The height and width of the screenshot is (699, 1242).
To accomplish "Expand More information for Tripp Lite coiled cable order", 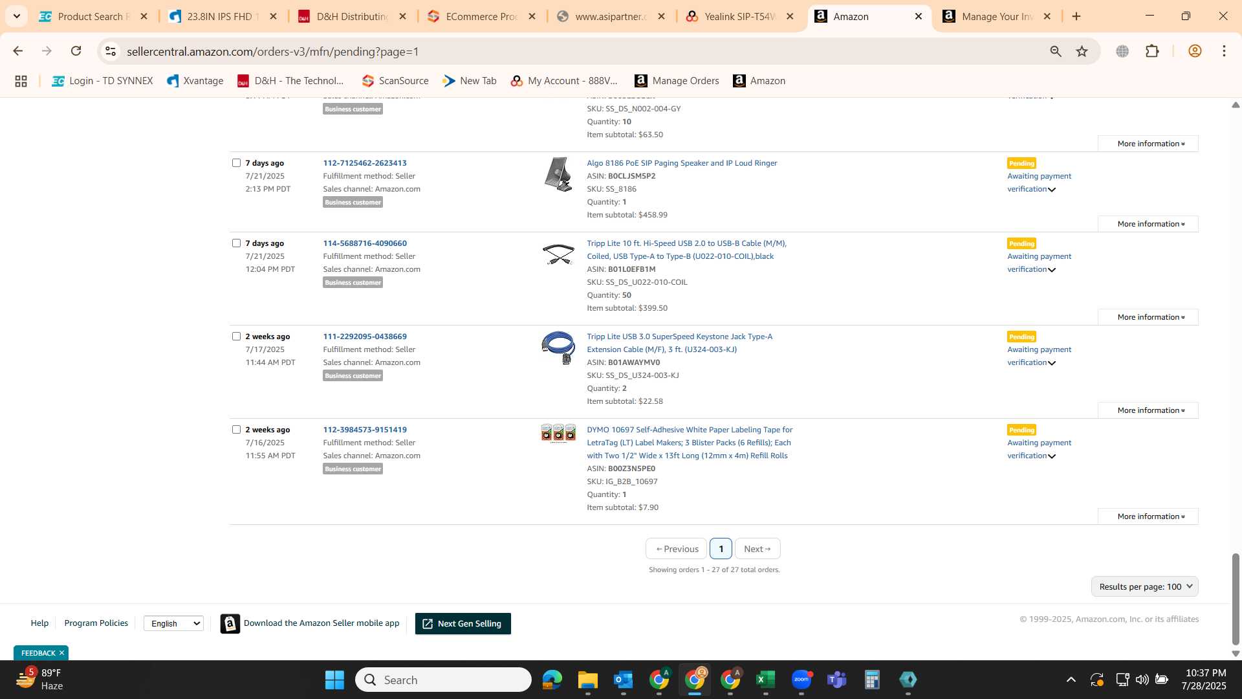I will pos(1148,317).
